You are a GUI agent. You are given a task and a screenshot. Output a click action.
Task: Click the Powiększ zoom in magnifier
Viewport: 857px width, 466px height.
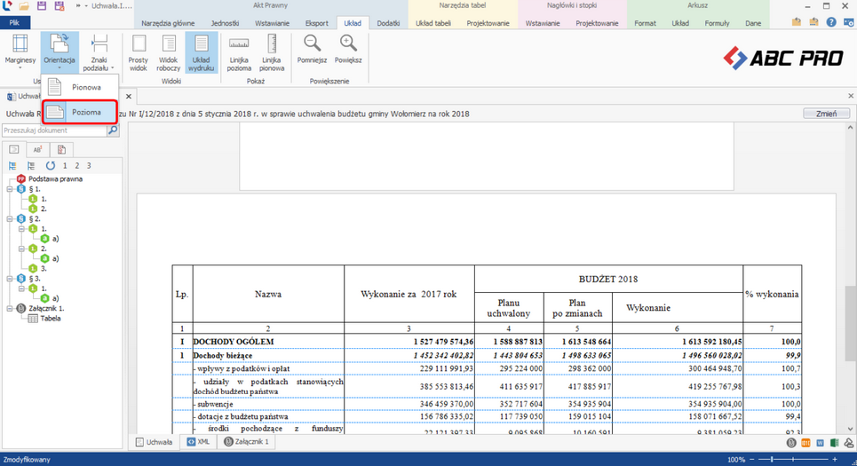348,50
